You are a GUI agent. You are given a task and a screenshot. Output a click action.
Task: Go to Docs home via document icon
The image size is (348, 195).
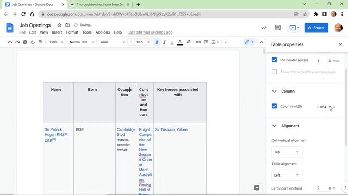pyautogui.click(x=10, y=28)
